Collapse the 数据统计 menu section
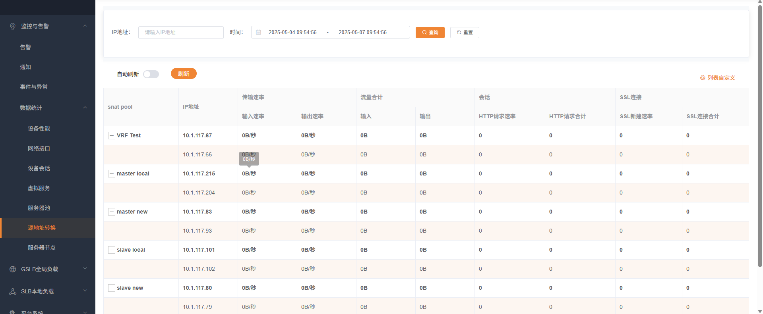Image resolution: width=763 pixels, height=314 pixels. (x=85, y=108)
